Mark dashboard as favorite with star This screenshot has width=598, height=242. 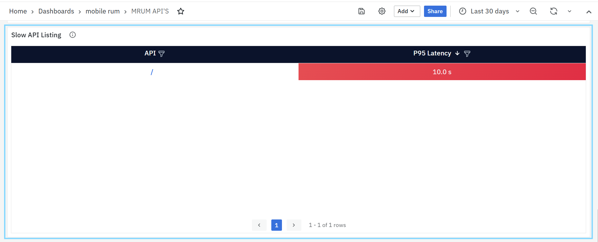181,11
